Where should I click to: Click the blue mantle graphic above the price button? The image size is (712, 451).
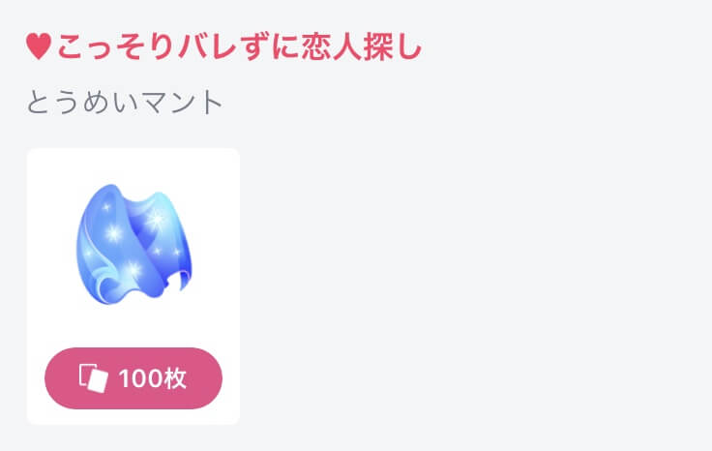pyautogui.click(x=133, y=244)
